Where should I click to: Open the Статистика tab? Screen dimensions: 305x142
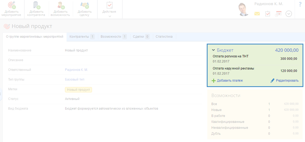pyautogui.click(x=164, y=37)
